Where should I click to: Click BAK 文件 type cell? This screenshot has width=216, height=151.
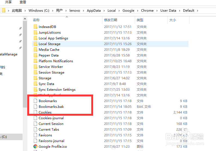click(144, 107)
